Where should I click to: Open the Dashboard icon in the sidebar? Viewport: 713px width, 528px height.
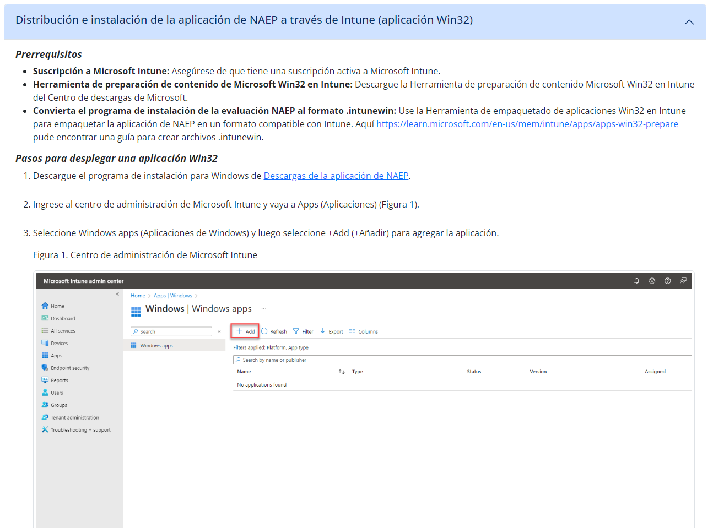point(45,318)
